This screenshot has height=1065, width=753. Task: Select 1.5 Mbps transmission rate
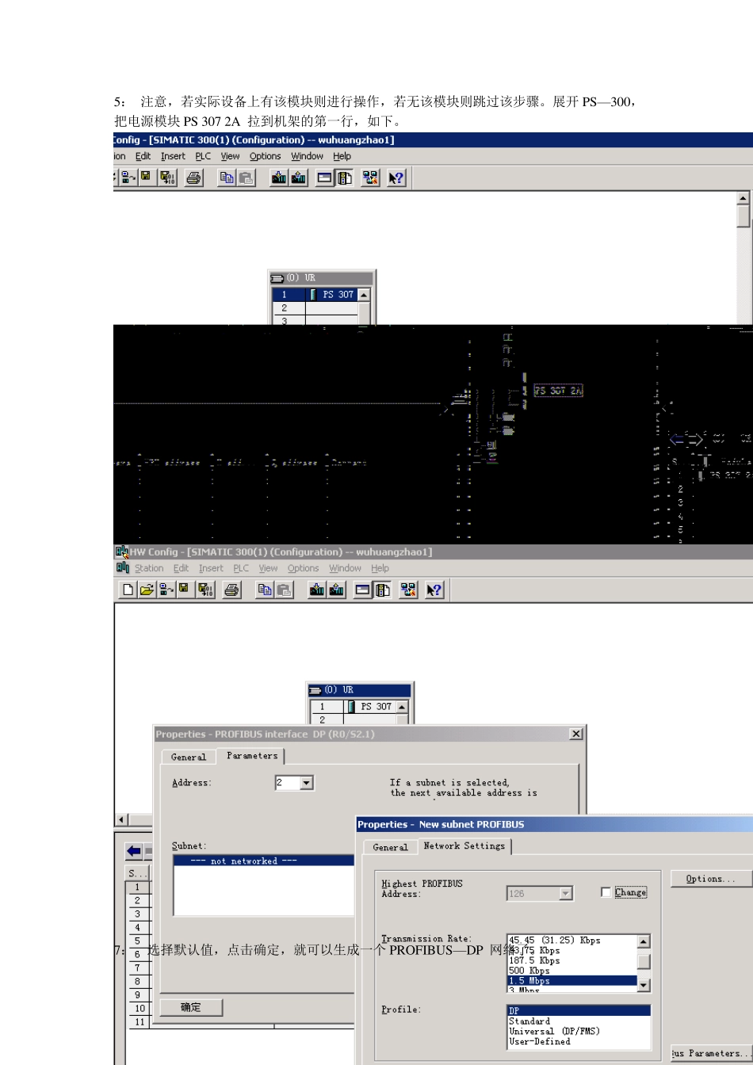[x=571, y=981]
